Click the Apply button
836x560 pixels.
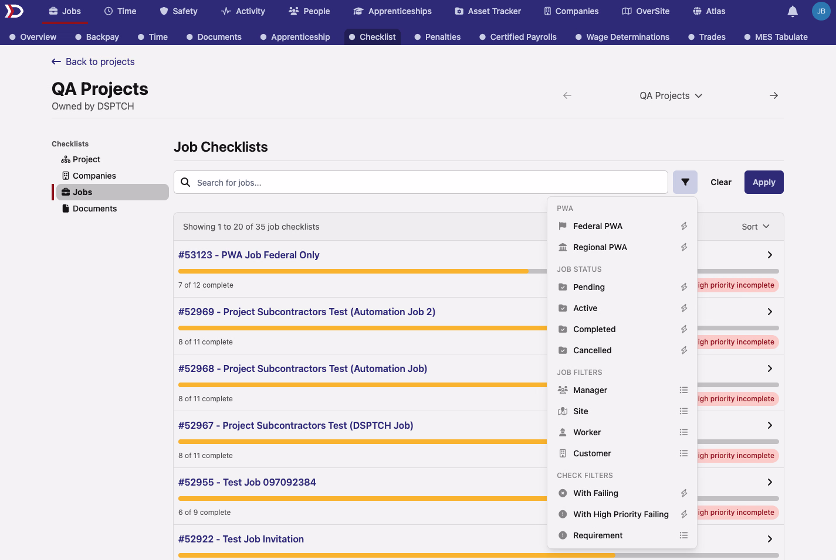coord(764,182)
